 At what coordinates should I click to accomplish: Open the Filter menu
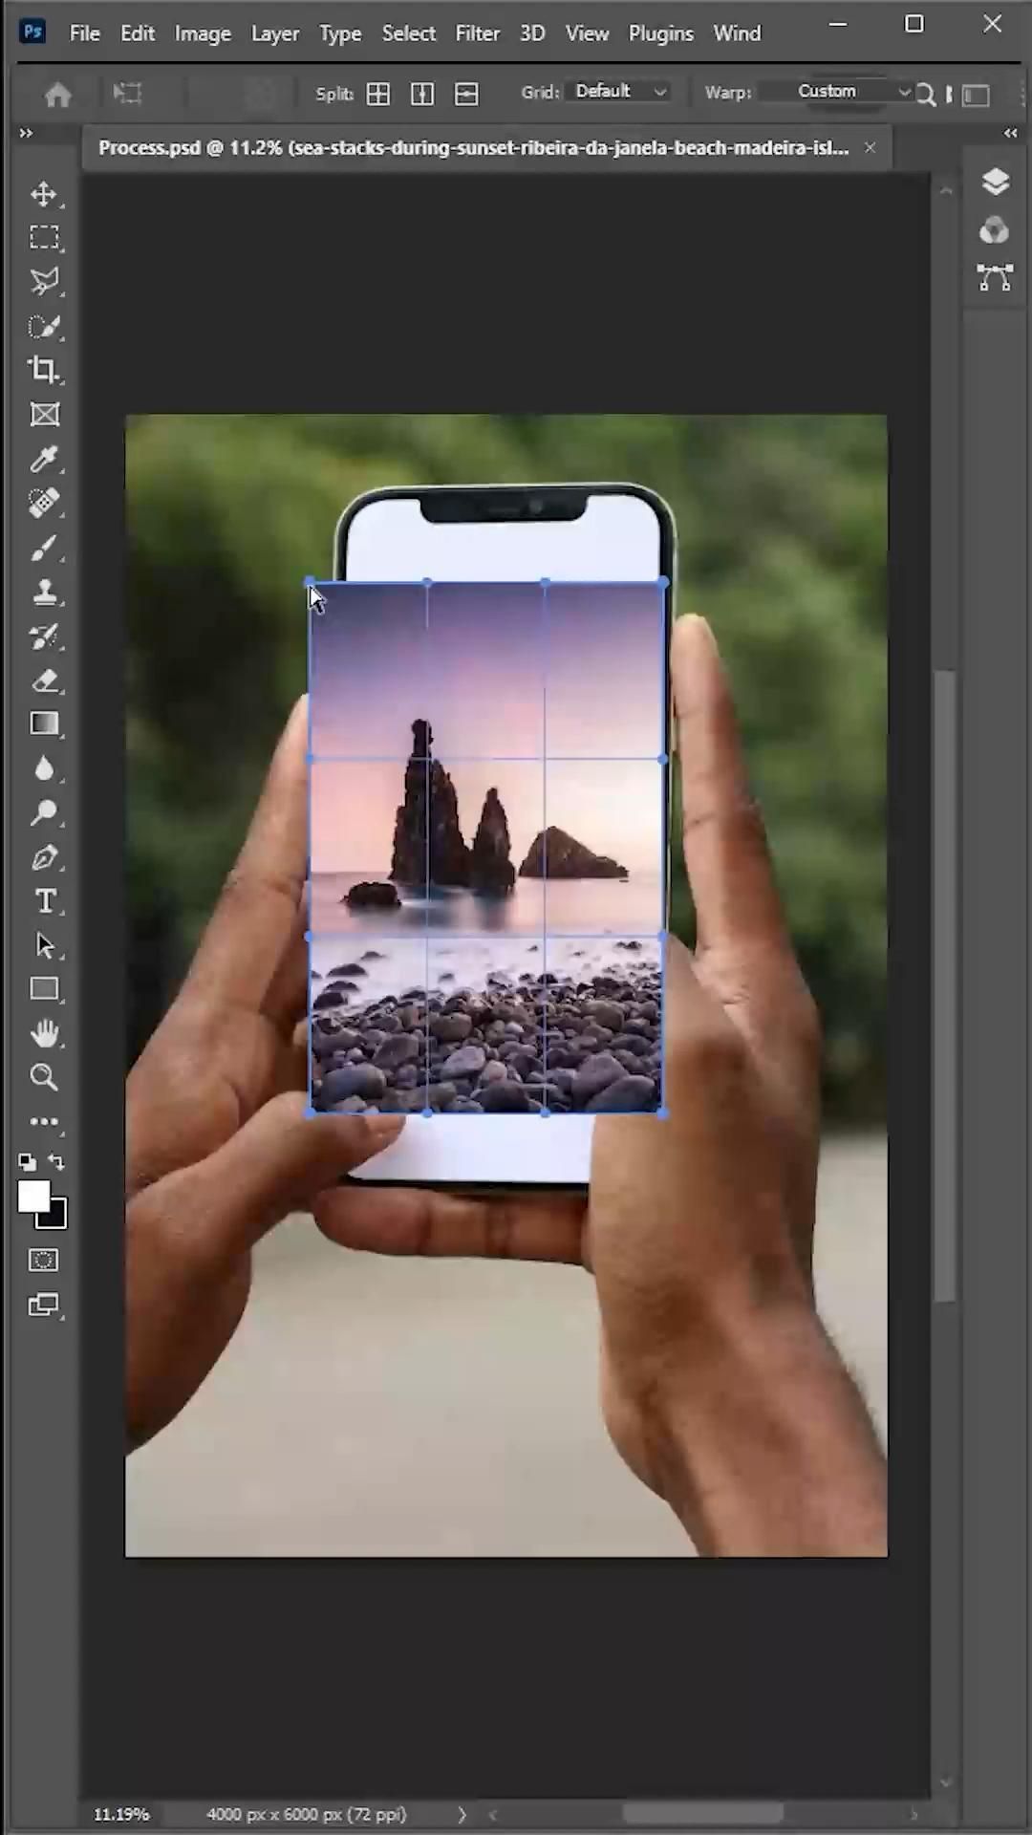[478, 33]
